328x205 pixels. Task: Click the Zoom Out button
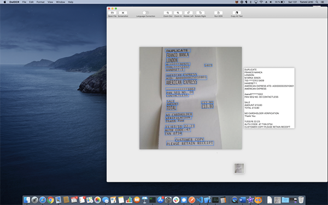pos(168,13)
